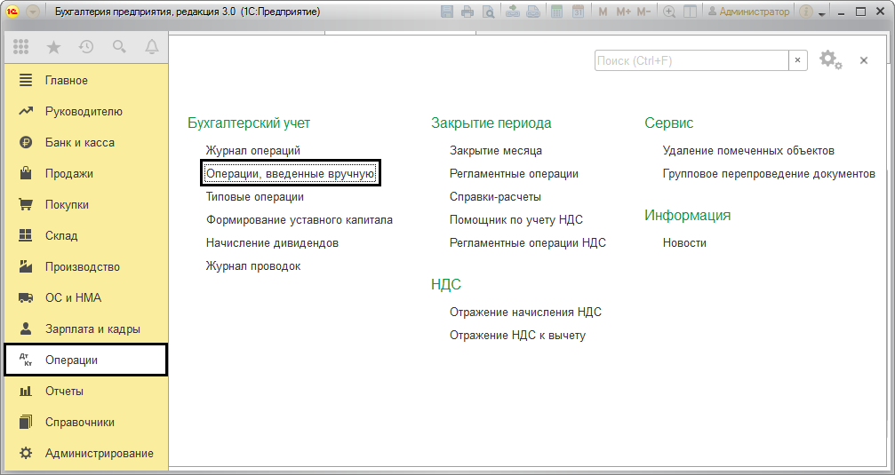This screenshot has height=475, width=895.
Task: Open the Банк и касса section
Action: pos(79,143)
